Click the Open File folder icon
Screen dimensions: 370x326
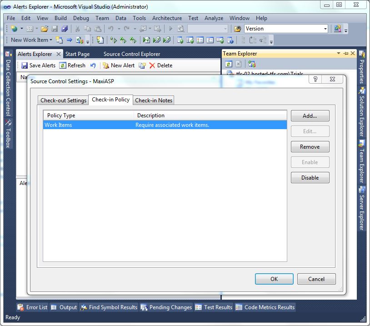pyautogui.click(x=45, y=29)
